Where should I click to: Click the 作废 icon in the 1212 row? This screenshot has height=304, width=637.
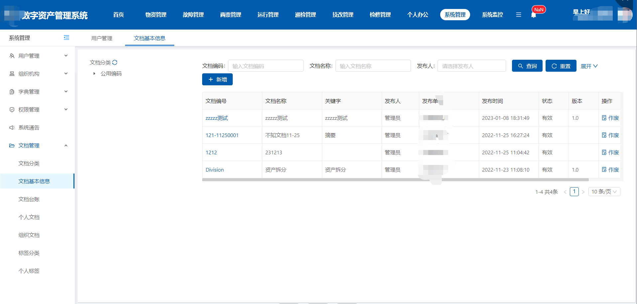click(x=604, y=152)
